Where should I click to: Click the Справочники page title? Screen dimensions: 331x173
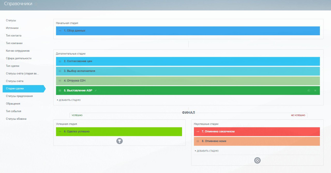coord(18,4)
